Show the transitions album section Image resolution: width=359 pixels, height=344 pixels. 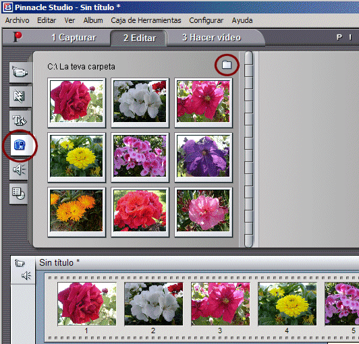(20, 96)
